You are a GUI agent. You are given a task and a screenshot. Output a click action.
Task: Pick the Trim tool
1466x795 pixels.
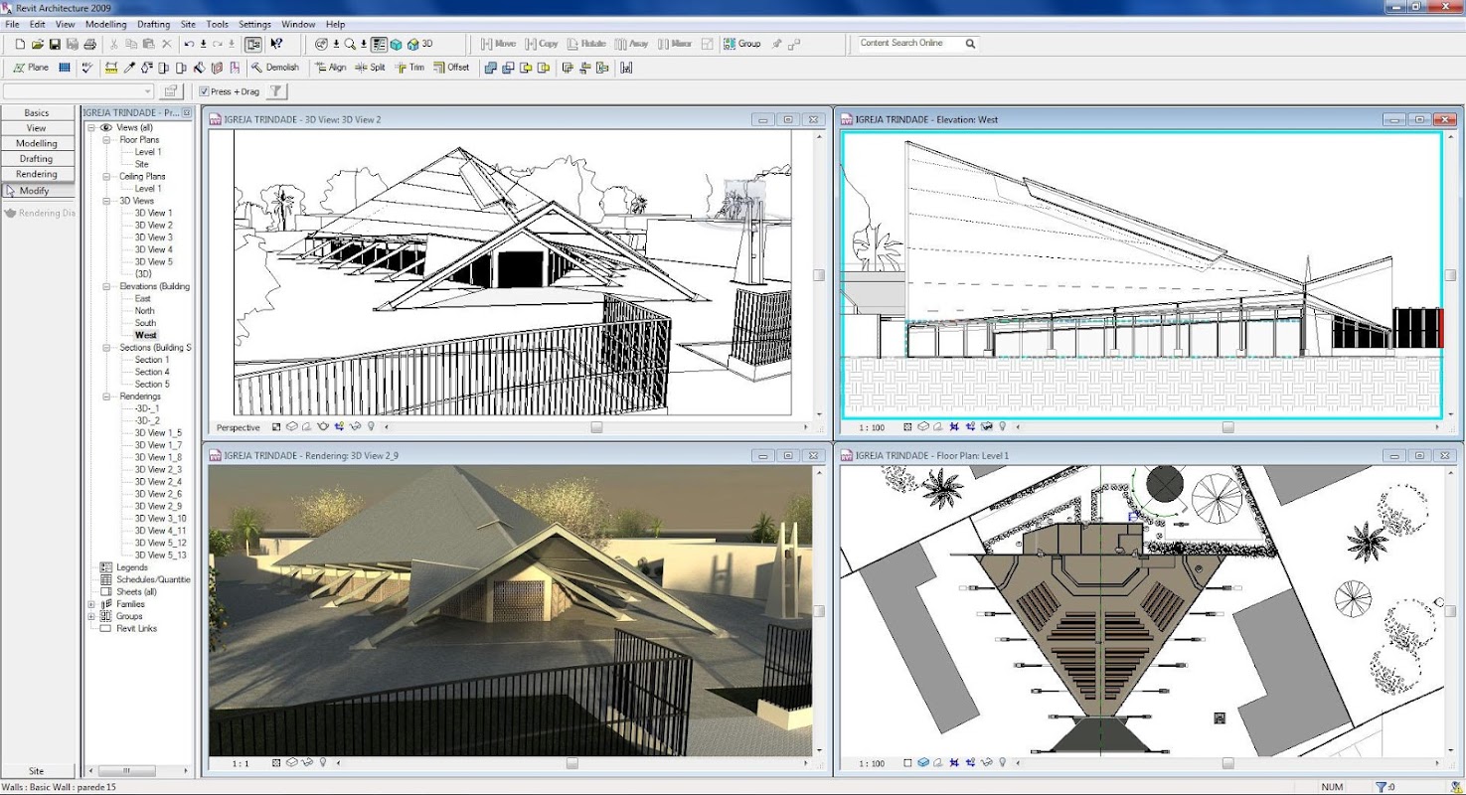(x=408, y=68)
